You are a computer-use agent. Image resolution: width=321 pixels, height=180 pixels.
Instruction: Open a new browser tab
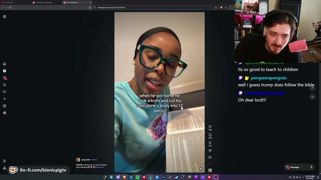click(x=95, y=2)
